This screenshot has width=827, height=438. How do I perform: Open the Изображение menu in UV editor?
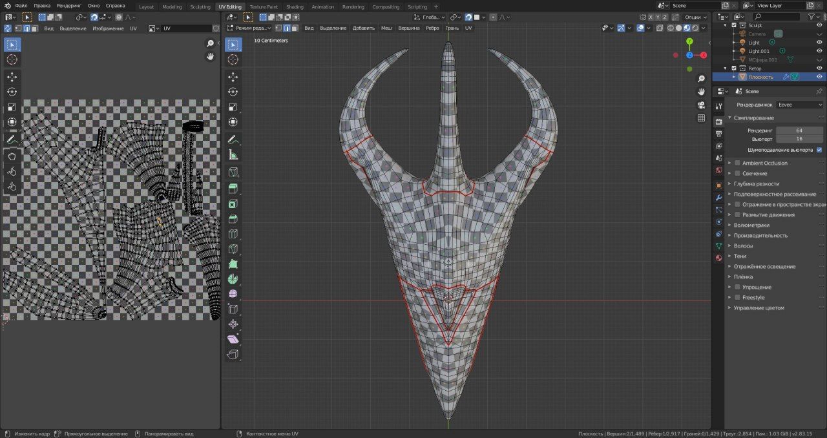(108, 28)
